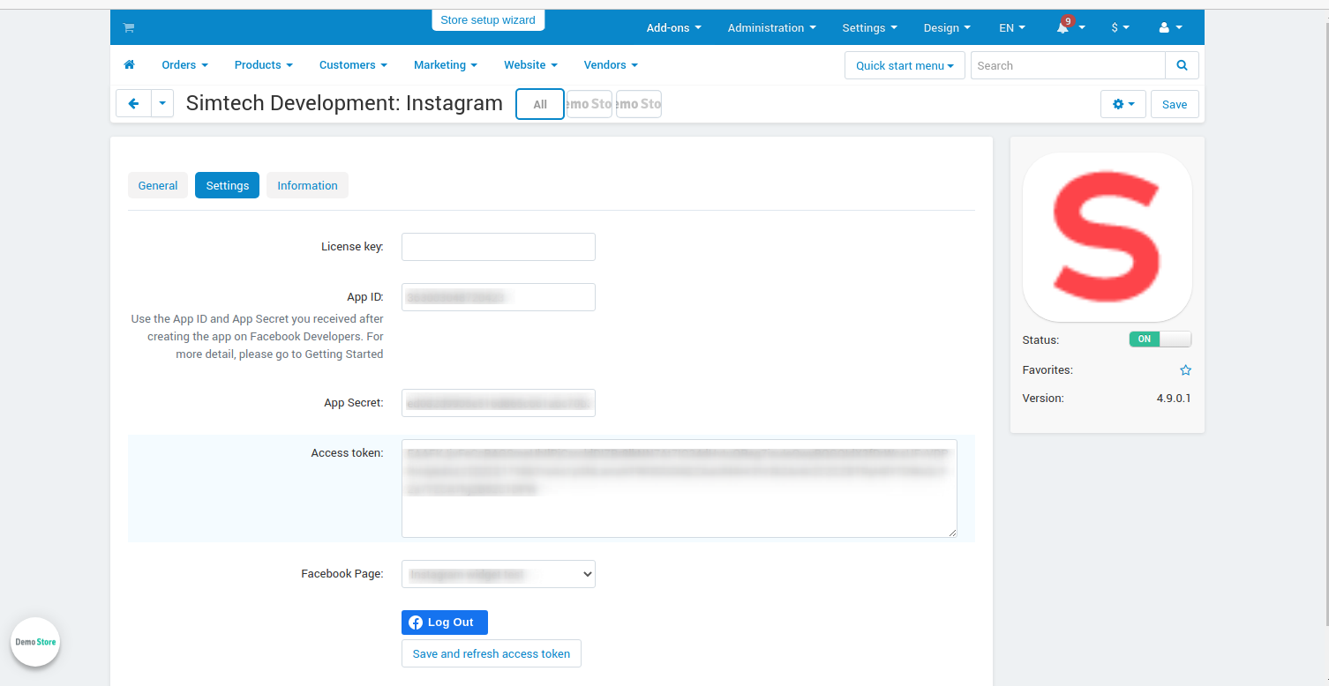The width and height of the screenshot is (1329, 686).
Task: Open the Products menu
Action: 264,65
